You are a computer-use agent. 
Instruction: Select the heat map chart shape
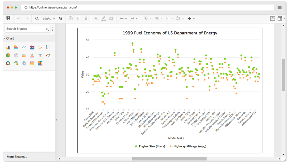[x=32, y=63]
